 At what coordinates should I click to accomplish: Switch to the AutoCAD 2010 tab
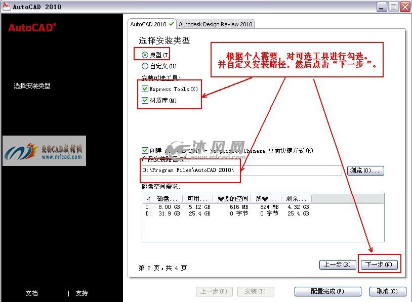[152, 24]
